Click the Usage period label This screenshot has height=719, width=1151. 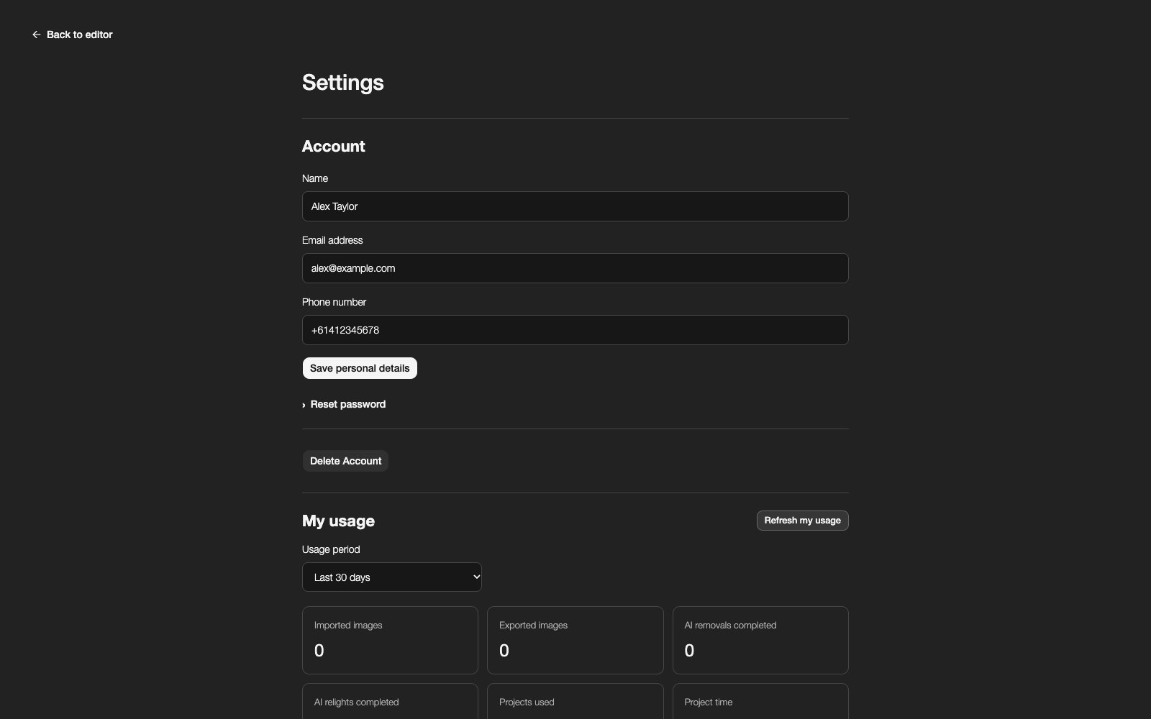coord(331,549)
